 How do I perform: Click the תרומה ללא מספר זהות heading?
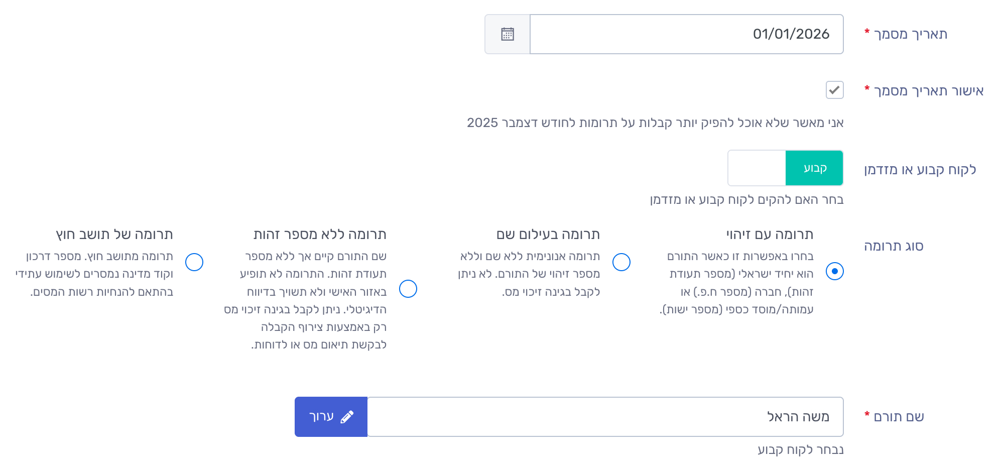[x=320, y=235]
